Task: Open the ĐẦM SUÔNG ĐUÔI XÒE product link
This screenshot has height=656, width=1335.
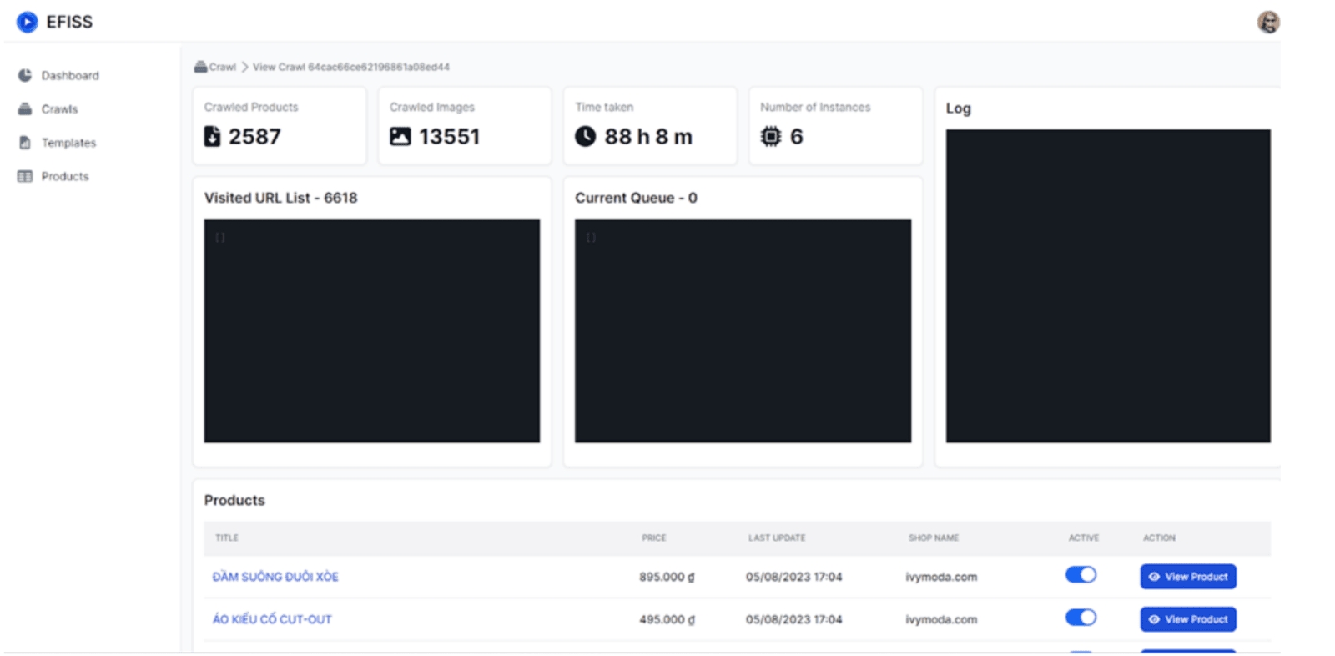Action: point(275,577)
